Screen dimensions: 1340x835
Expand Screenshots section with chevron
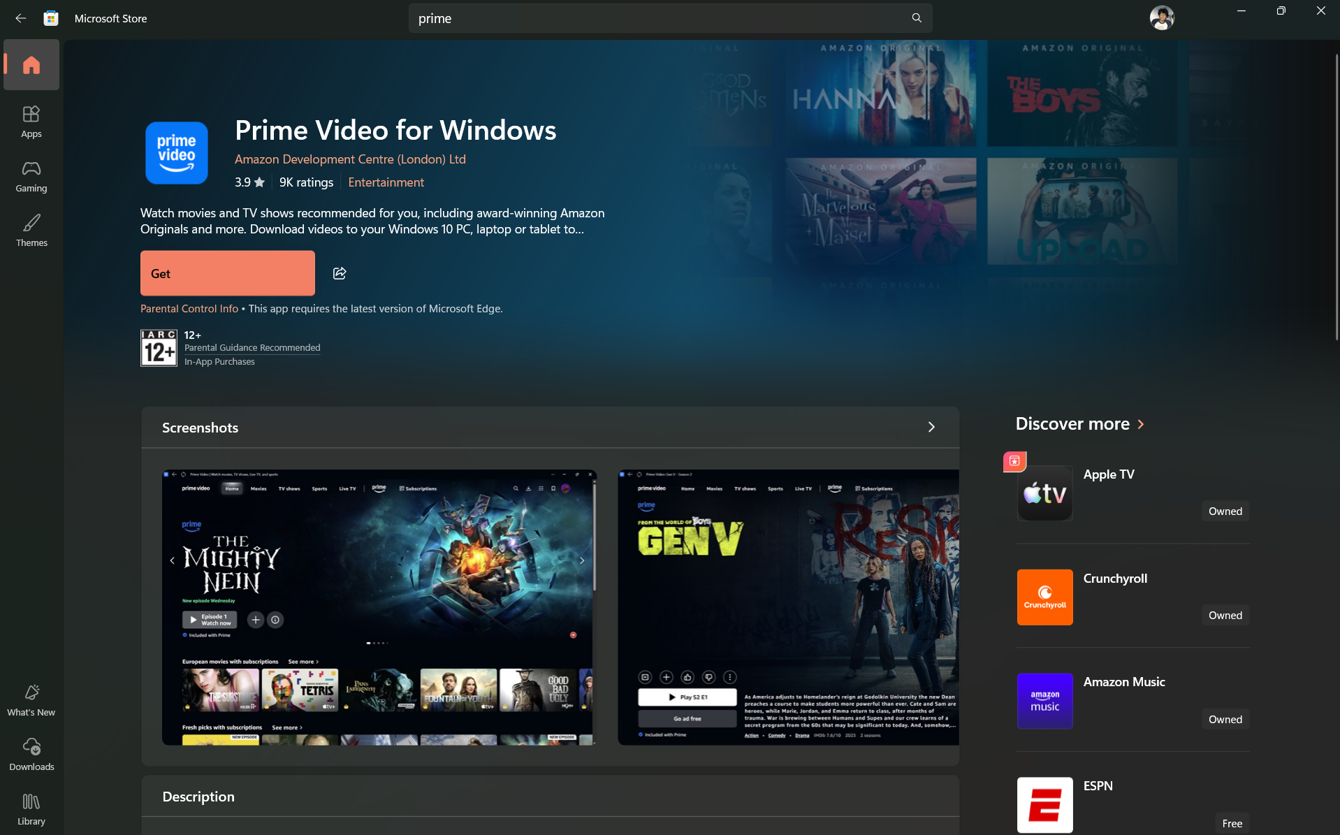click(x=931, y=427)
